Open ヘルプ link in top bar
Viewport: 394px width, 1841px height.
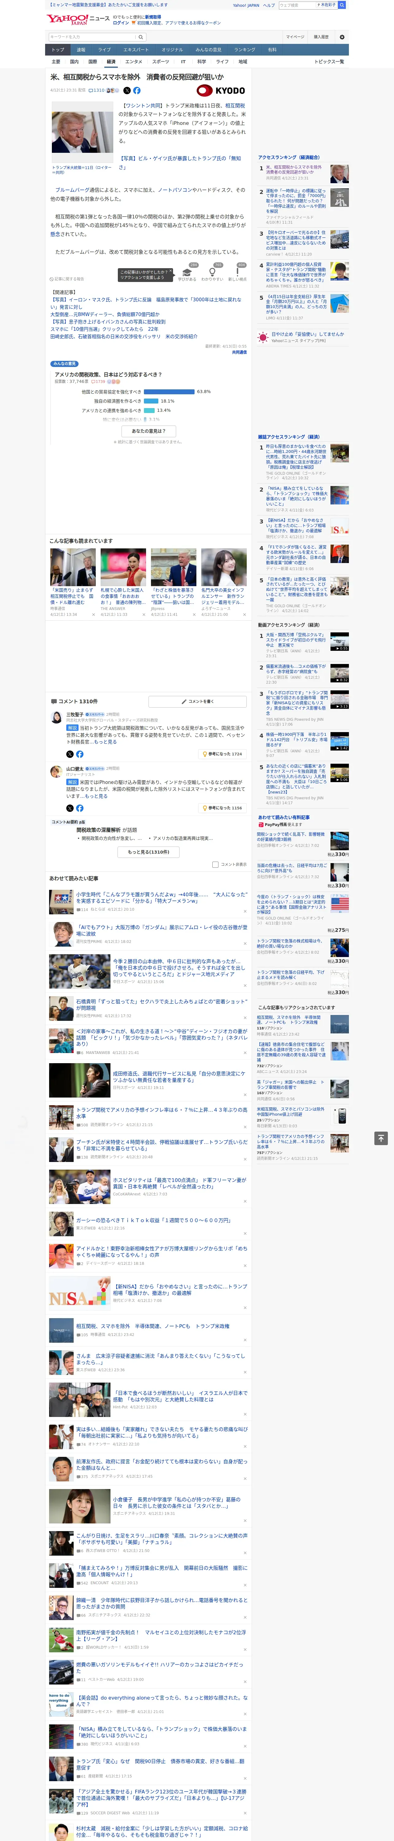click(269, 5)
